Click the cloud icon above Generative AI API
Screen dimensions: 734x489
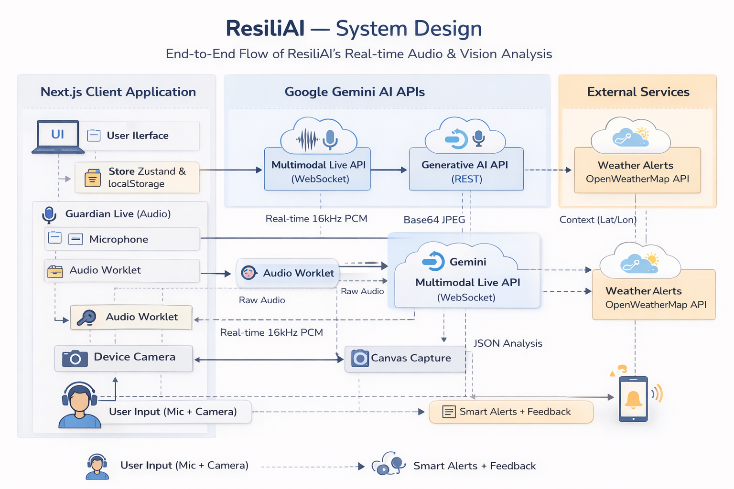pos(465,136)
